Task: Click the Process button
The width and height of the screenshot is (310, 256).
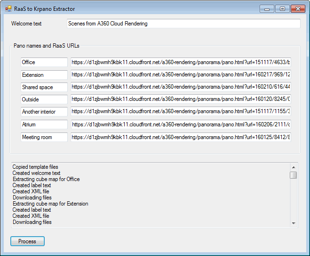Action: point(27,241)
